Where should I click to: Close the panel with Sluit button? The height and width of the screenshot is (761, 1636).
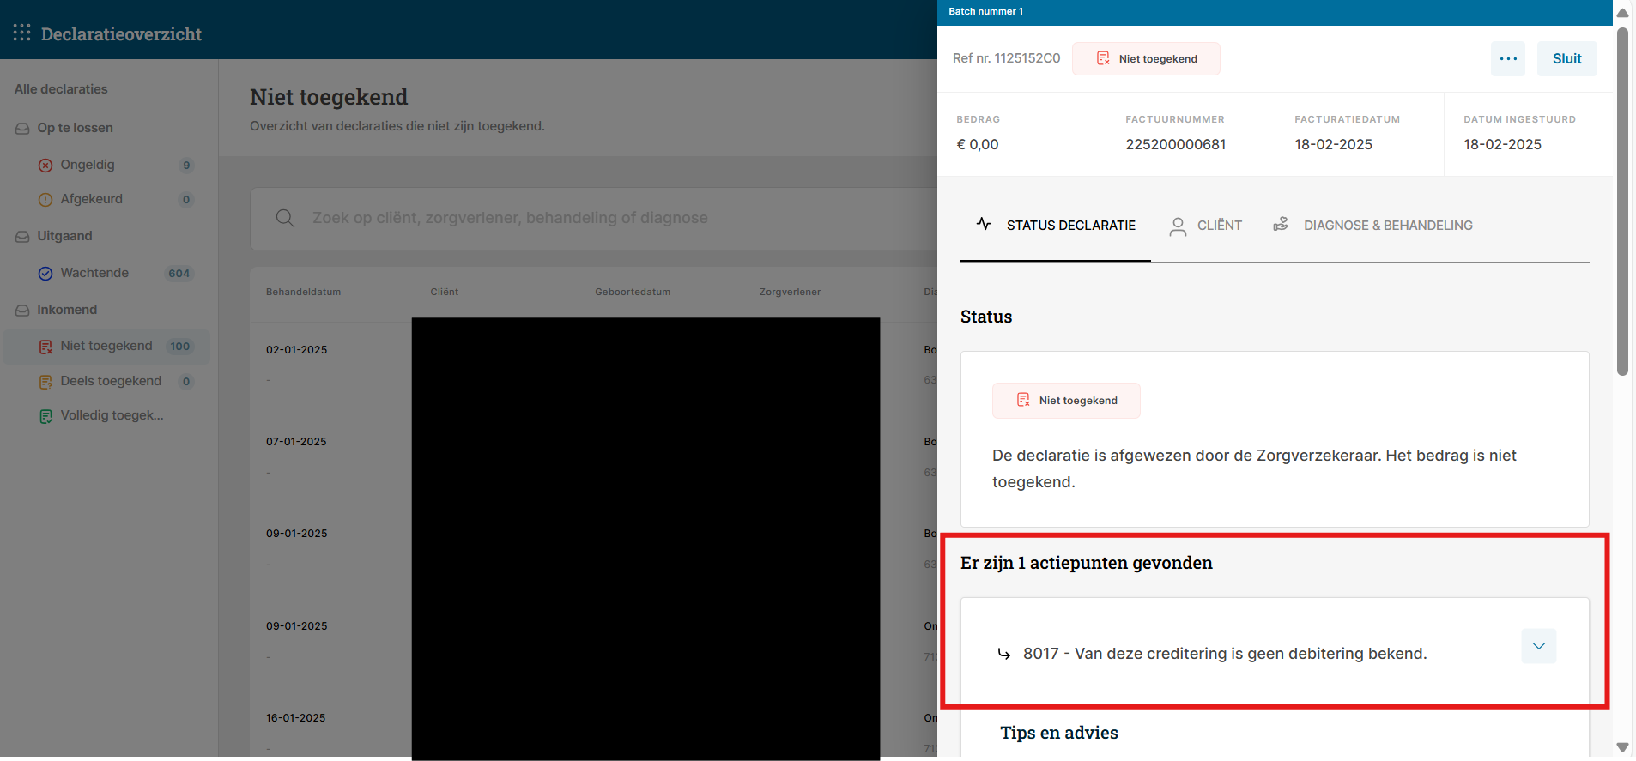1566,59
